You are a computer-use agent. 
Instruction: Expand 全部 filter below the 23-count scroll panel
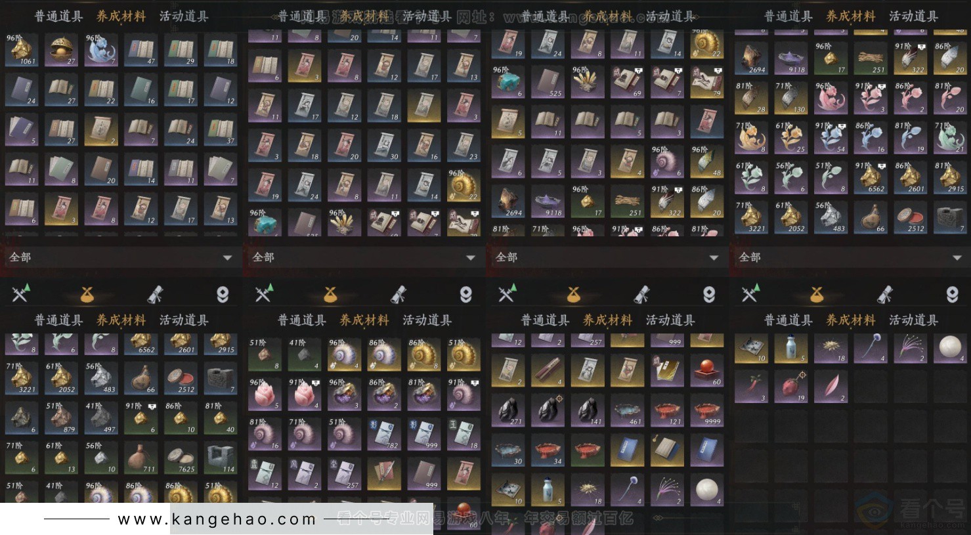click(364, 257)
